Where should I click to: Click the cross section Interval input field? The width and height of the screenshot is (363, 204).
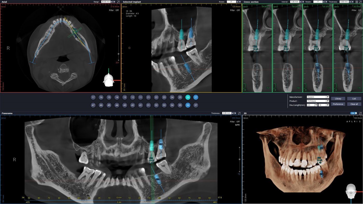(x=295, y=2)
